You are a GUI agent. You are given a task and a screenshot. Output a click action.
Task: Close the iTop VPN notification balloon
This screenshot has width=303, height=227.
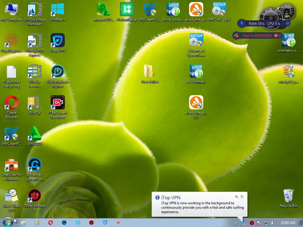point(242,197)
